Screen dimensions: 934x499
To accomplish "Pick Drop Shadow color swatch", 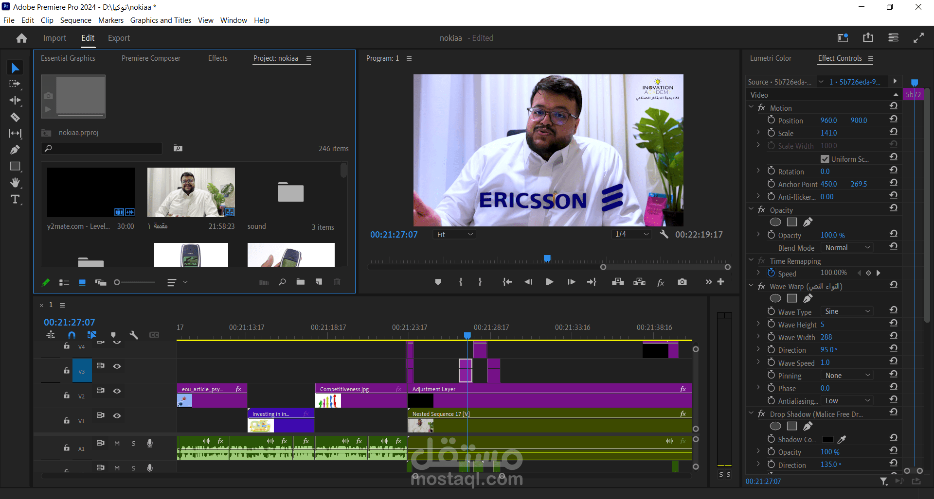I will tap(827, 439).
